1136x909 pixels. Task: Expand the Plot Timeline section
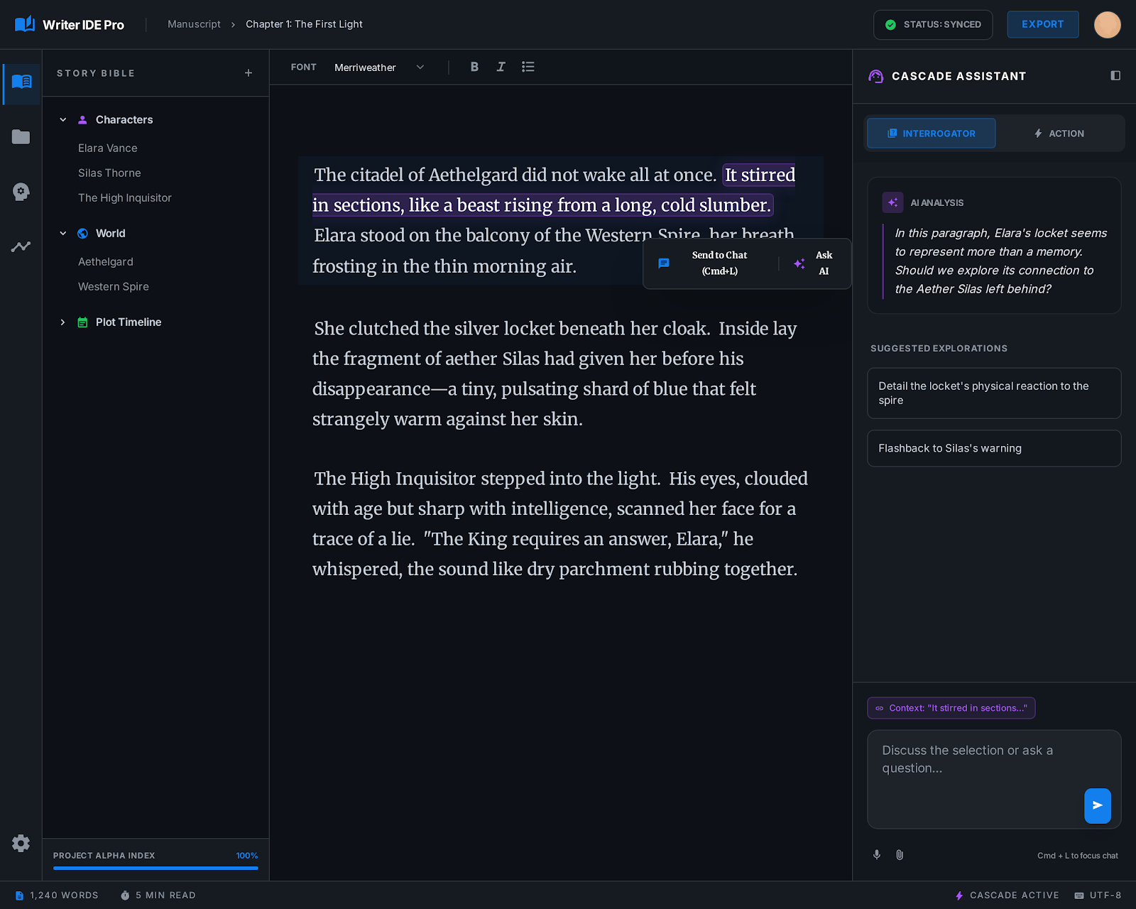(x=62, y=322)
